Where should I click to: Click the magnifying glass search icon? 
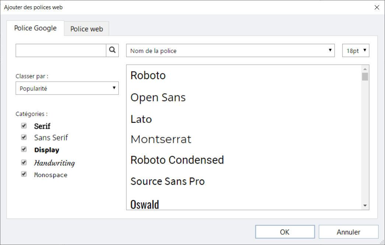coord(112,50)
